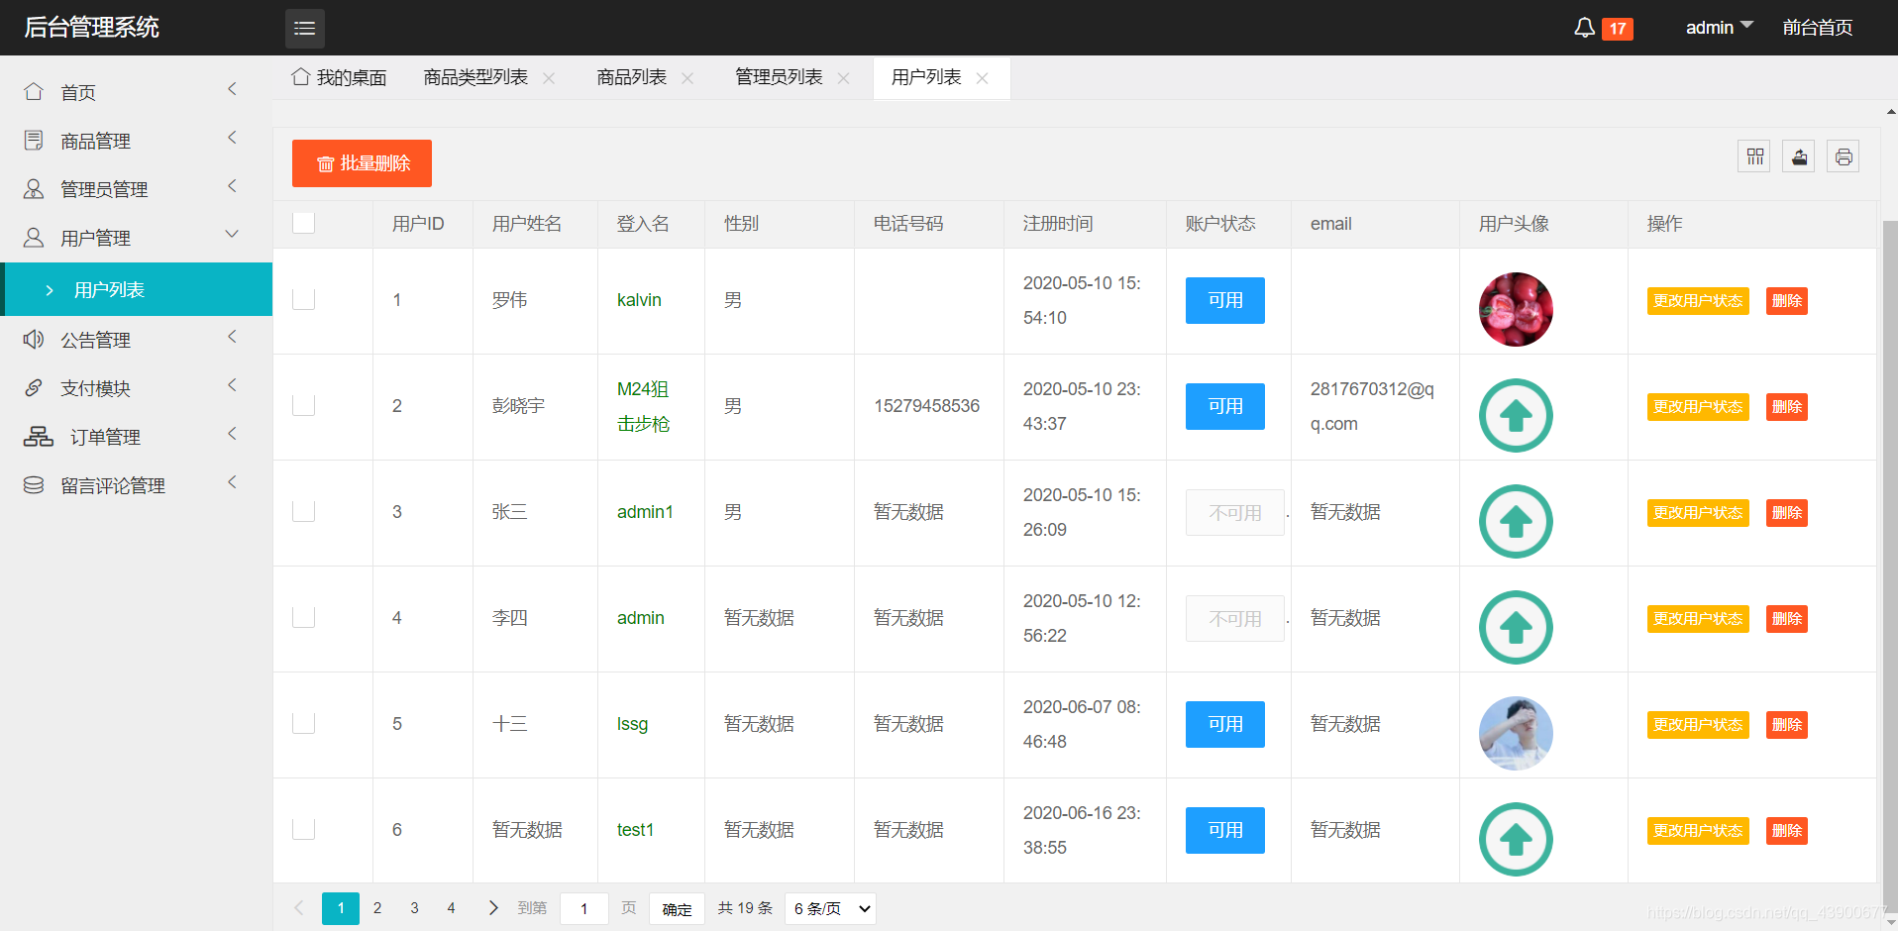Image resolution: width=1898 pixels, height=931 pixels.
Task: Click 删除 for user 罗伟
Action: pos(1787,301)
